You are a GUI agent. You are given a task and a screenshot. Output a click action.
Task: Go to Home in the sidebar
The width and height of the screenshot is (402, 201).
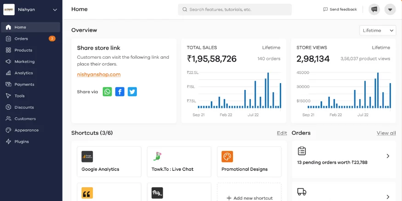pyautogui.click(x=30, y=27)
